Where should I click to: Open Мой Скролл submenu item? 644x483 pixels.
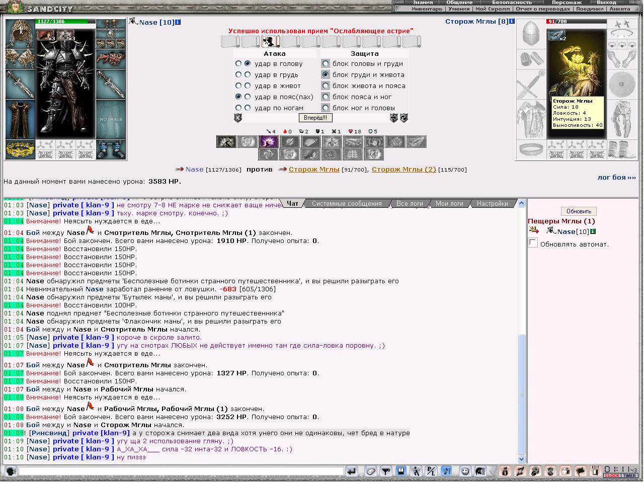pos(493,9)
